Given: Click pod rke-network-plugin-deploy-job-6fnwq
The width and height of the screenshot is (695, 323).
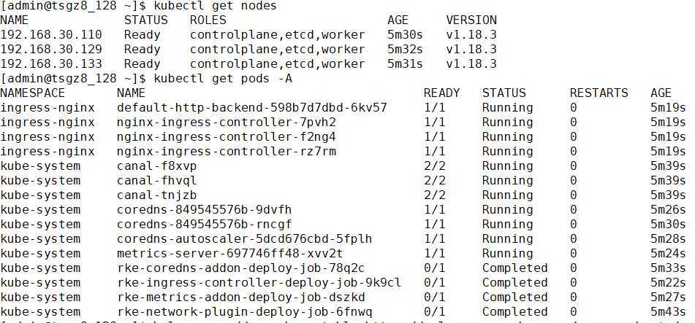Looking at the screenshot, I should [245, 311].
